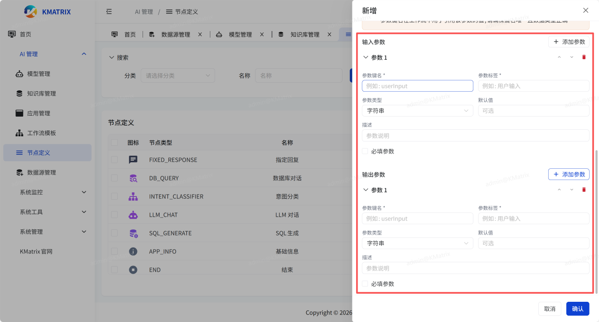Image resolution: width=599 pixels, height=322 pixels.
Task: Expand the 系统监控 sidebar menu
Action: pyautogui.click(x=52, y=192)
